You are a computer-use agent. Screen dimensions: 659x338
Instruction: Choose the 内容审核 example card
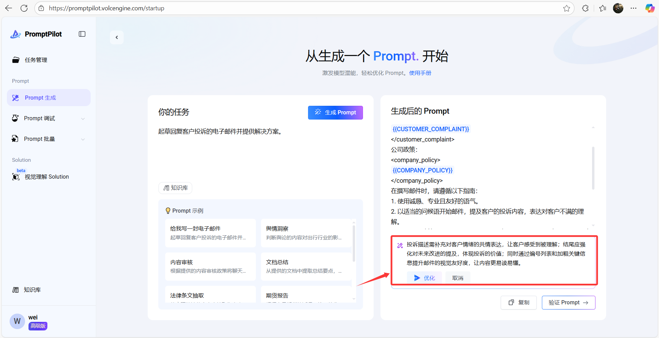tap(211, 266)
